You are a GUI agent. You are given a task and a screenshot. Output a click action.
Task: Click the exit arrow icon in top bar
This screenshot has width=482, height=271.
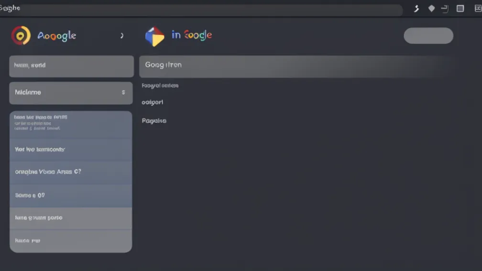click(445, 9)
